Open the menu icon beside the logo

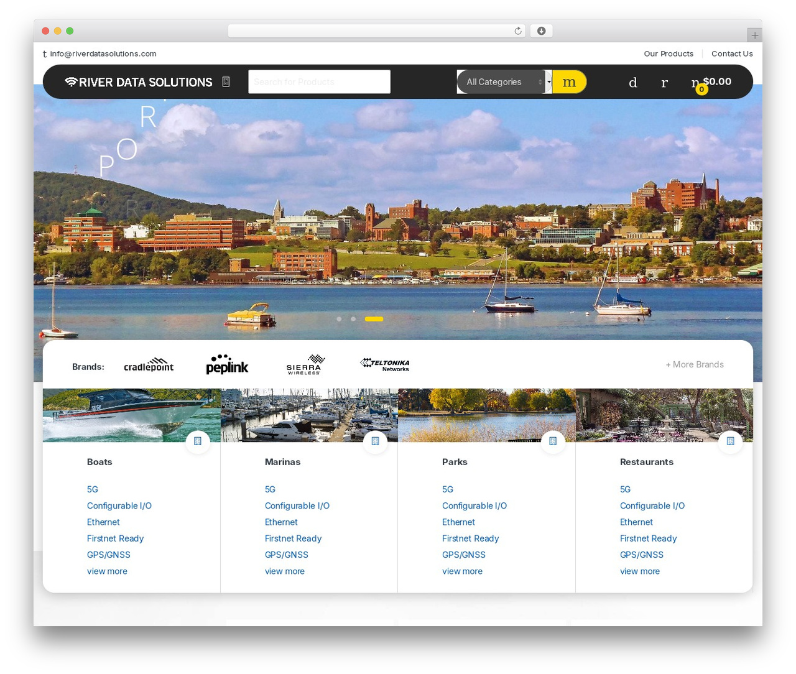[x=226, y=81]
